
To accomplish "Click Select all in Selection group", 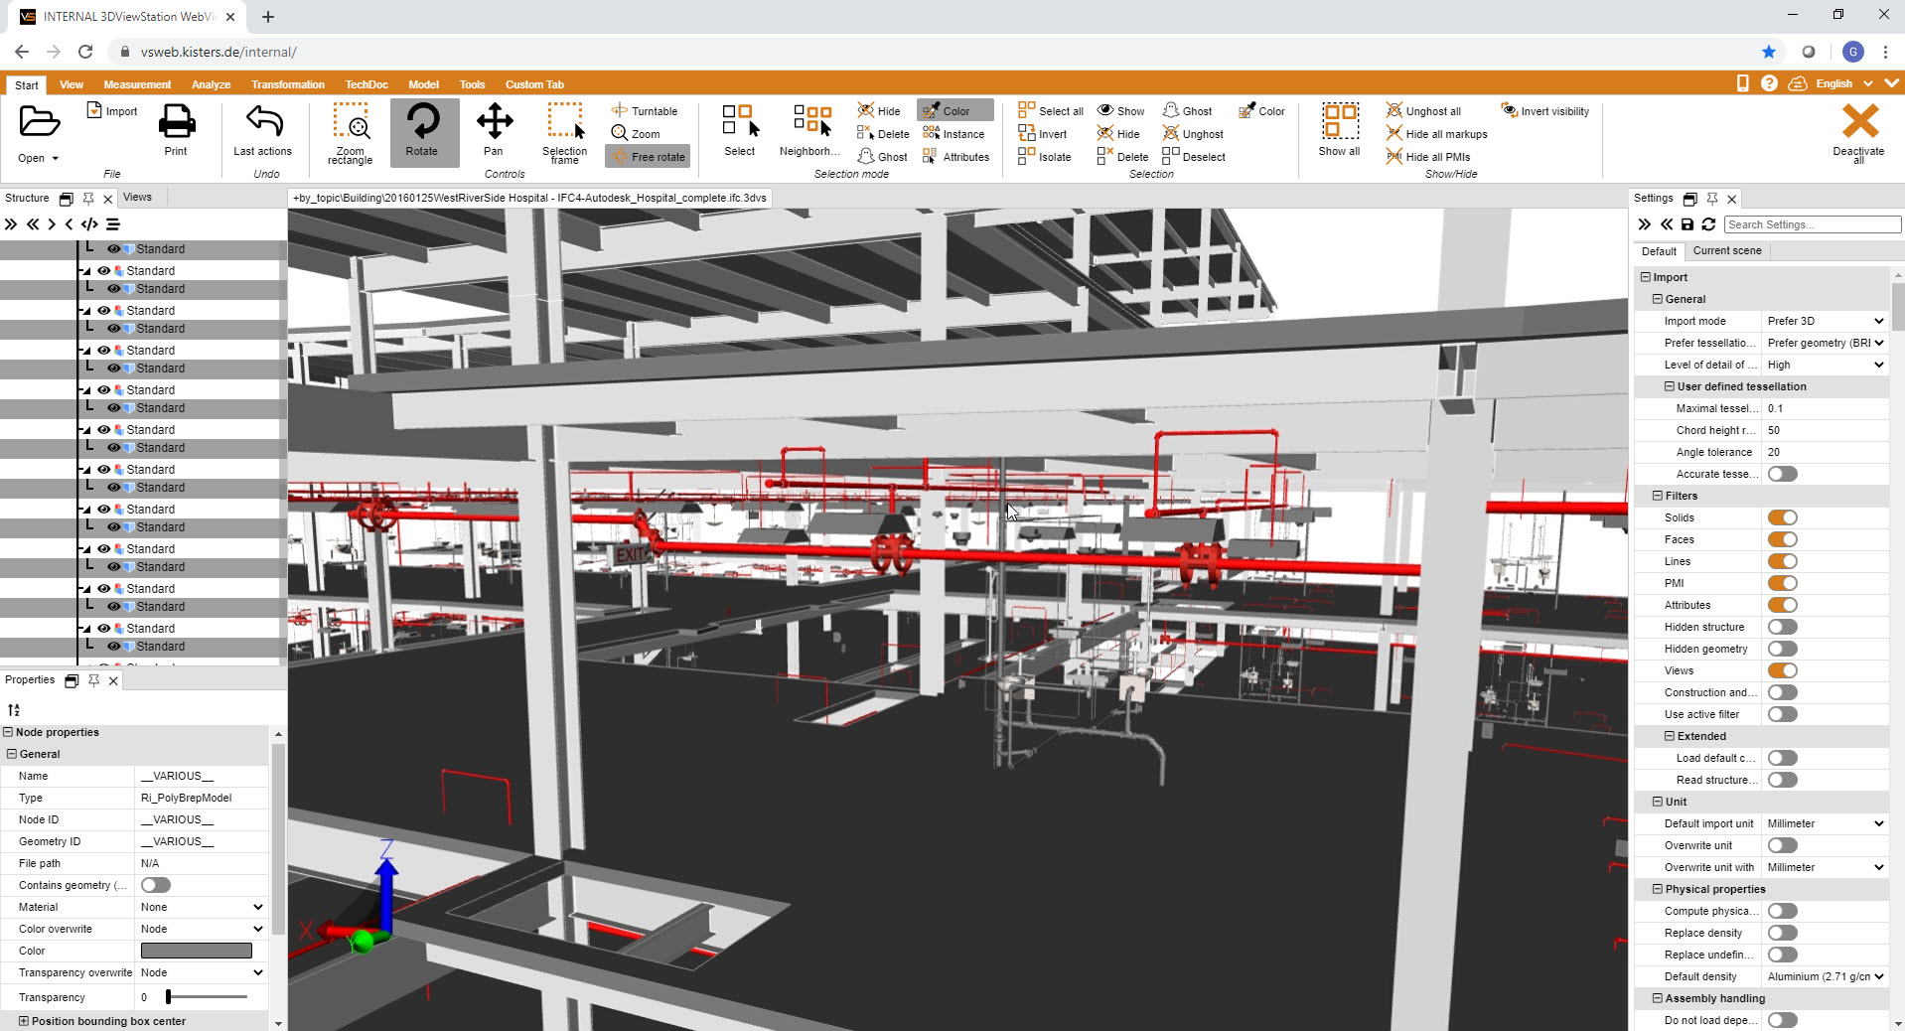I will click(x=1051, y=111).
